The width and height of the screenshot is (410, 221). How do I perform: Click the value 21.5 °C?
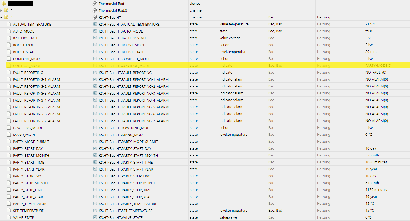(x=371, y=24)
